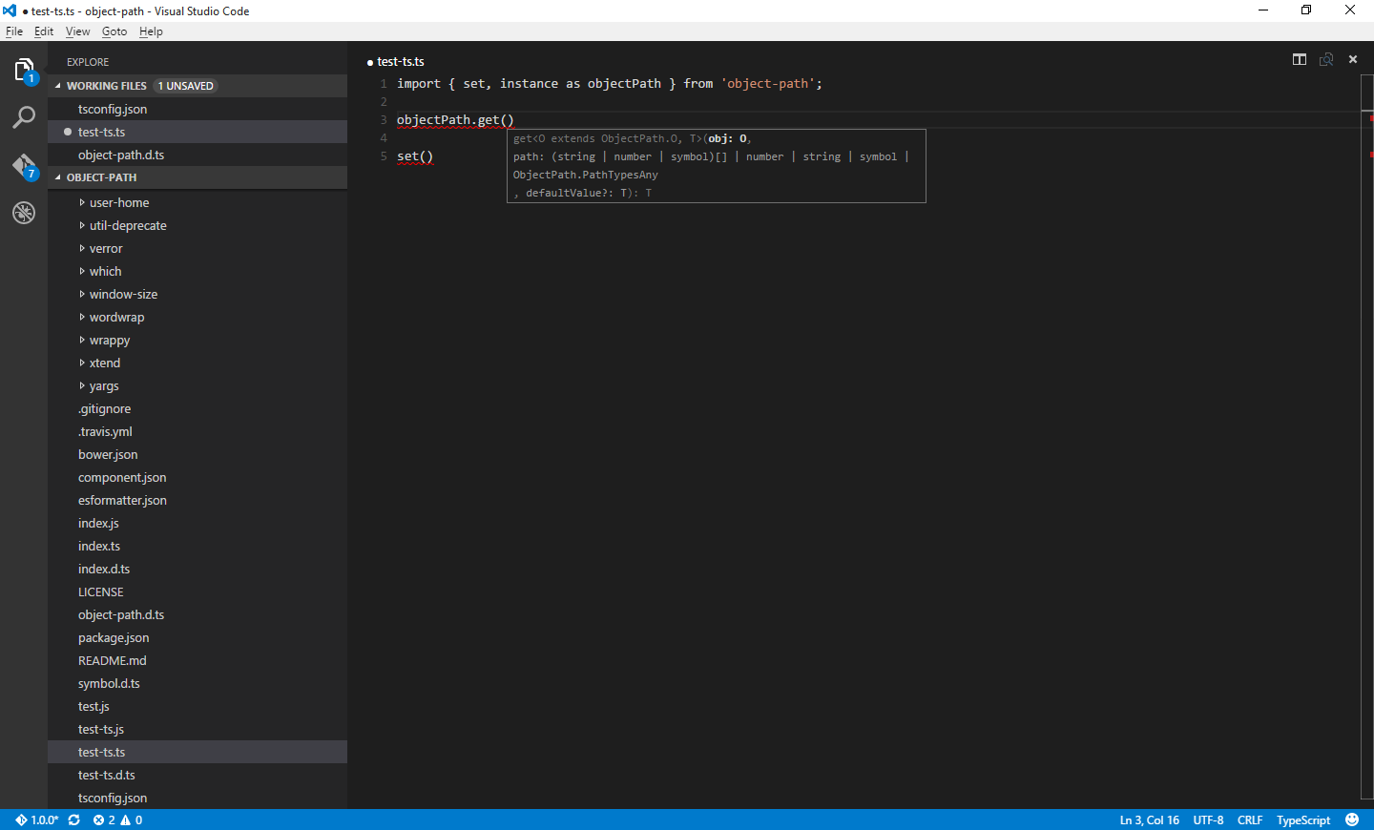The height and width of the screenshot is (830, 1374).
Task: Change UTF-8 file encoding
Action: pyautogui.click(x=1208, y=820)
